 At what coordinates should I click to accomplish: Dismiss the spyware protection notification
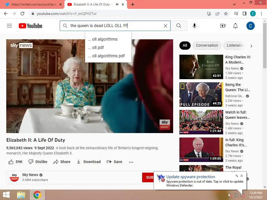tap(242, 176)
